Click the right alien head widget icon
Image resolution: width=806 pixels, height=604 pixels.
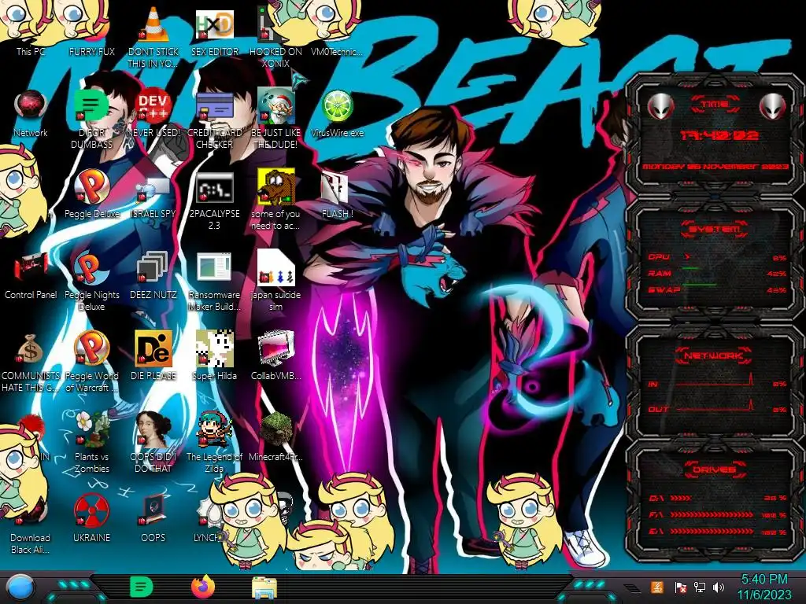[x=773, y=107]
